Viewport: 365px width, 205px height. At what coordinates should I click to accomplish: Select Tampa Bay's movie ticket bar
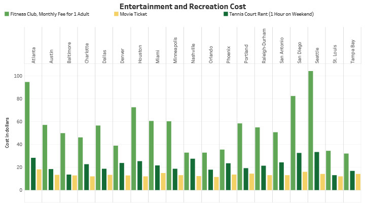click(x=358, y=182)
